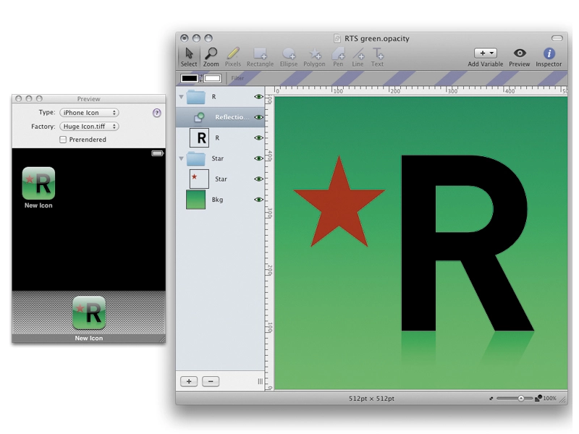579x434 pixels.
Task: Open the Preview eye button in toolbar
Action: [x=519, y=57]
